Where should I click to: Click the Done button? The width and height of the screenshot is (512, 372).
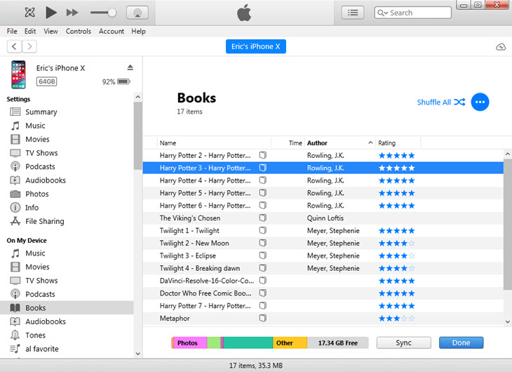point(461,343)
